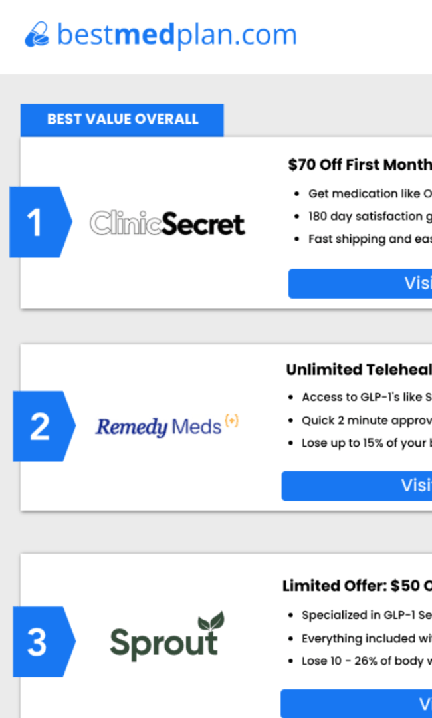Click the Best Value Overall badge
The width and height of the screenshot is (432, 718).
(x=122, y=120)
